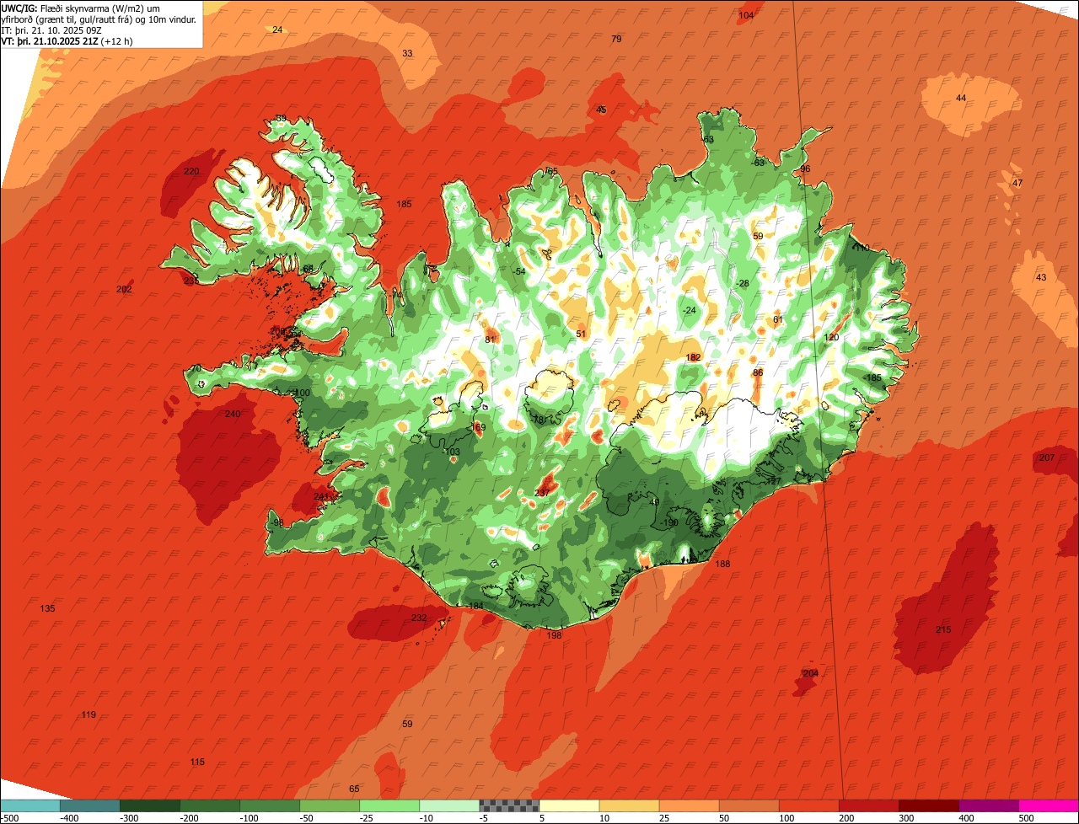This screenshot has width=1079, height=824.
Task: Click the 215 value in dark red patch
Action: 943,629
